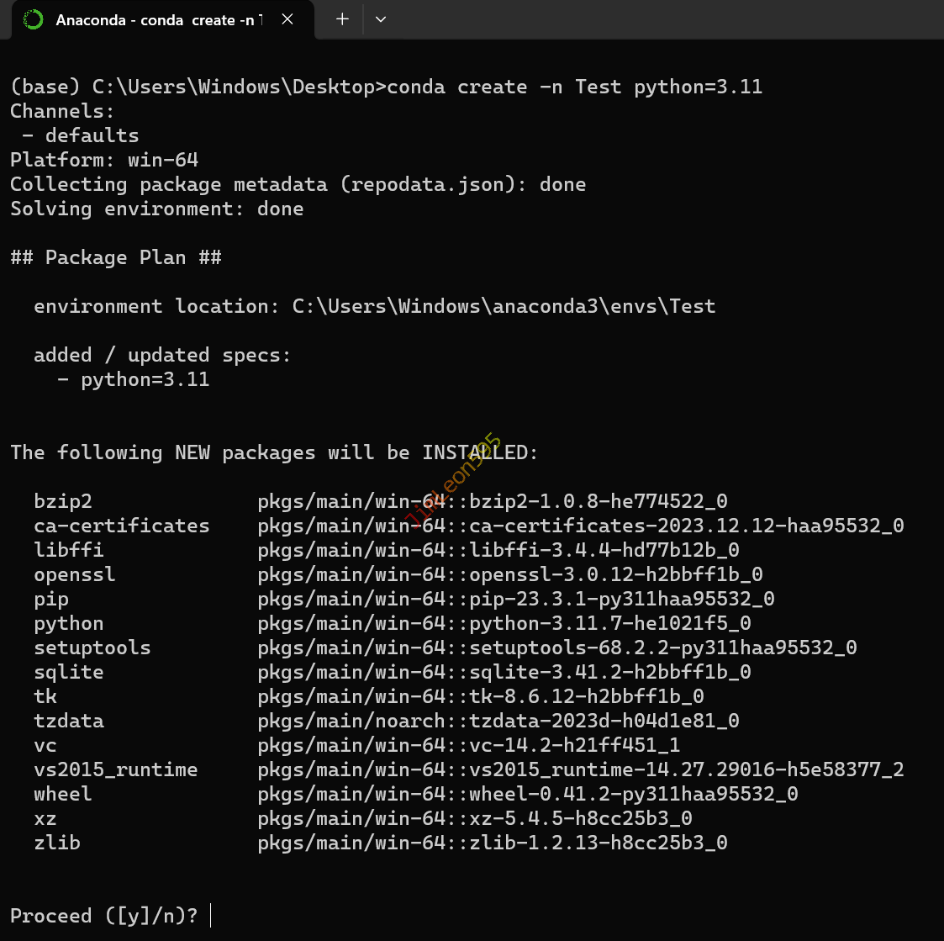
Task: Close the Anaconda terminal tab
Action: point(287,19)
